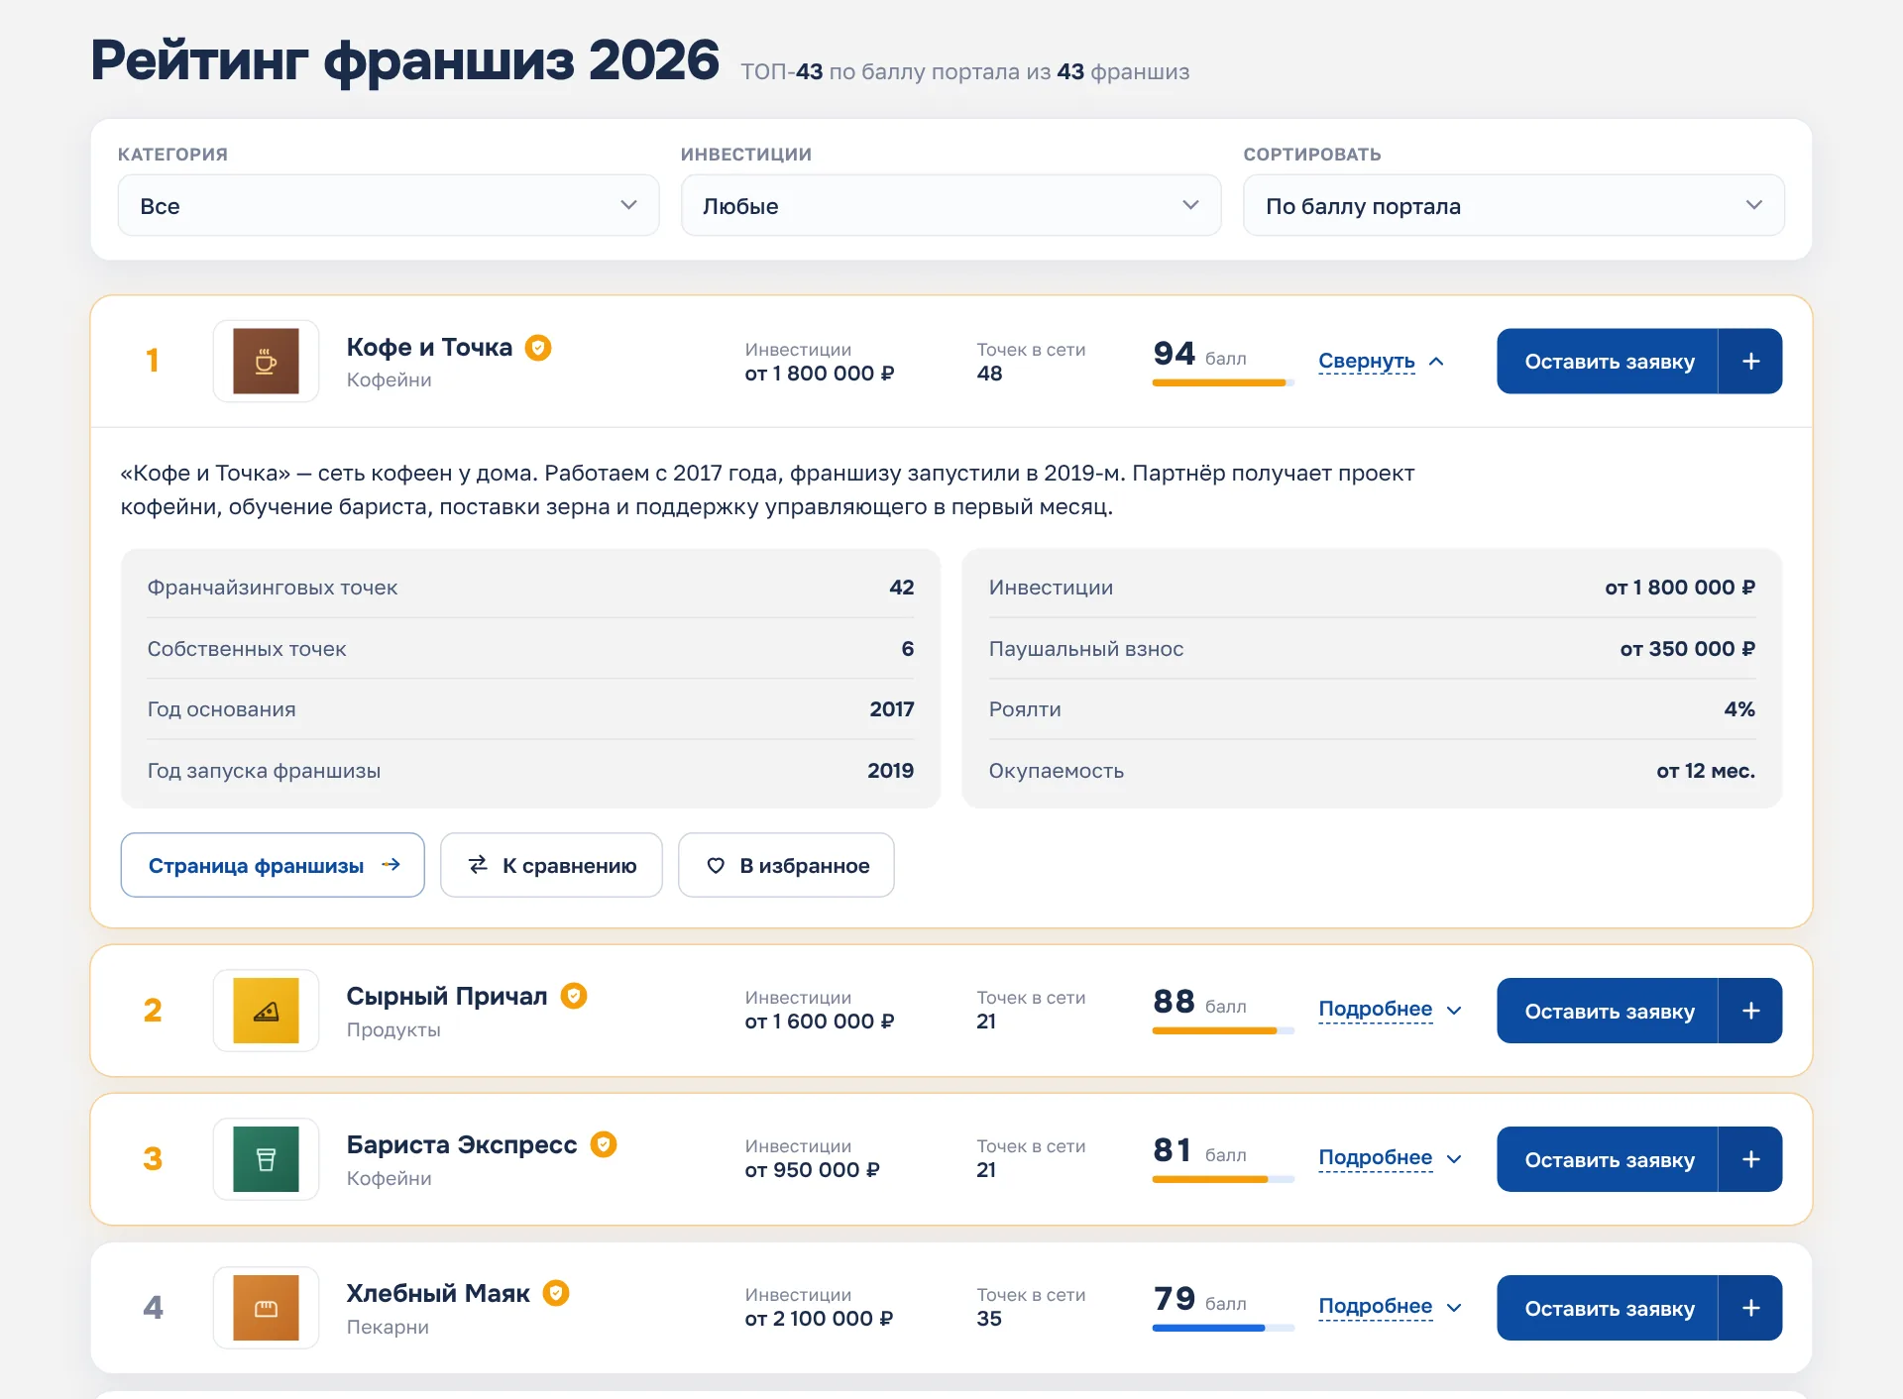Expand Подробнее for Бариста Экспресс
Viewport: 1903px width, 1399px height.
1390,1158
